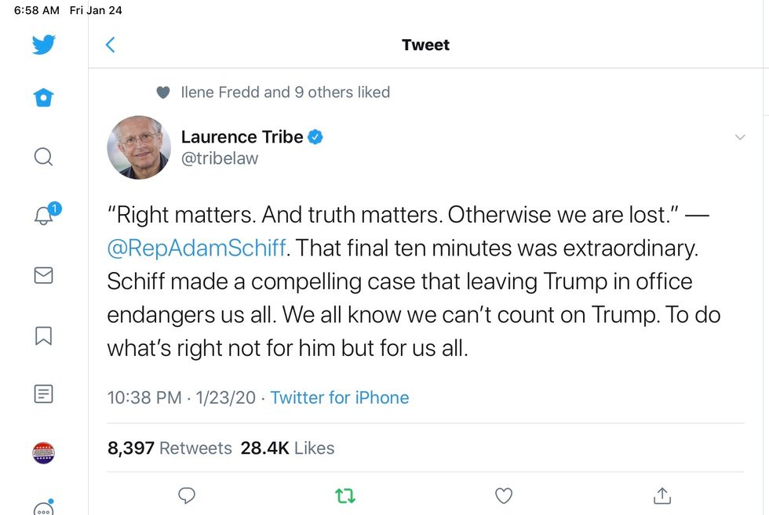Expand tweet options chevron menu
The width and height of the screenshot is (769, 515).
(x=739, y=137)
